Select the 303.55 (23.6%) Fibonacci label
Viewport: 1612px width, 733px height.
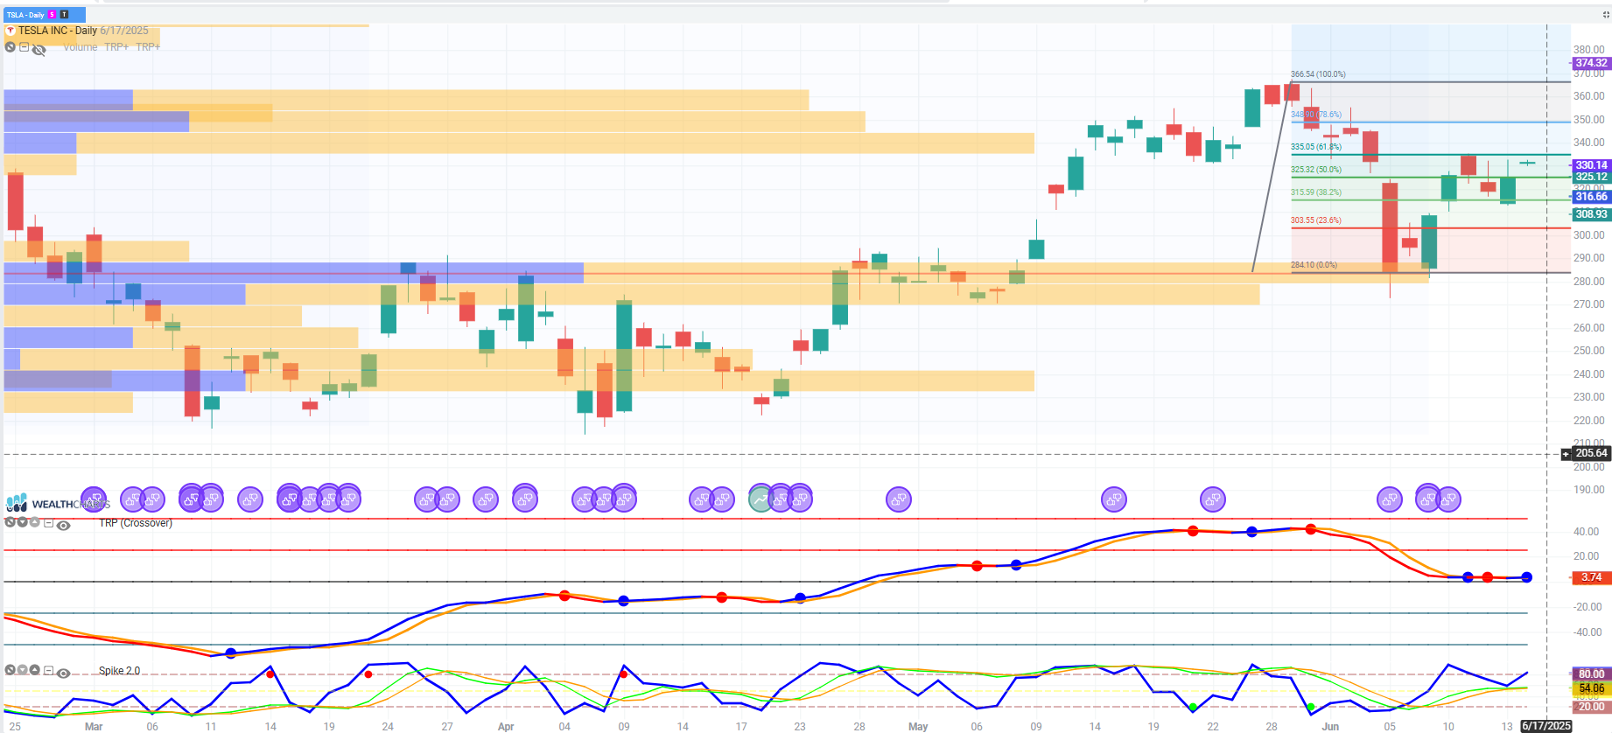(x=1315, y=220)
